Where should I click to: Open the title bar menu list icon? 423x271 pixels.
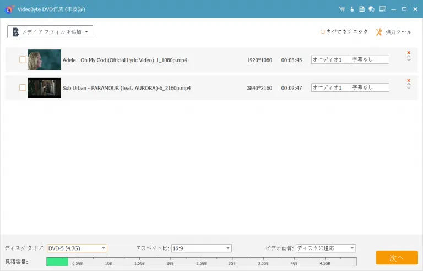[x=382, y=9]
